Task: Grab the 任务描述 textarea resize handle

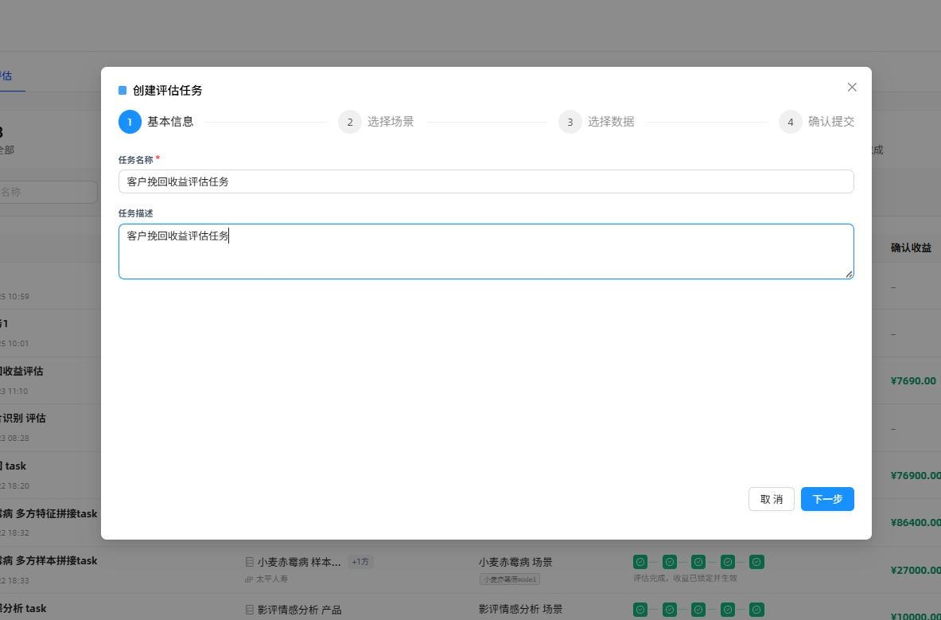Action: pyautogui.click(x=850, y=275)
